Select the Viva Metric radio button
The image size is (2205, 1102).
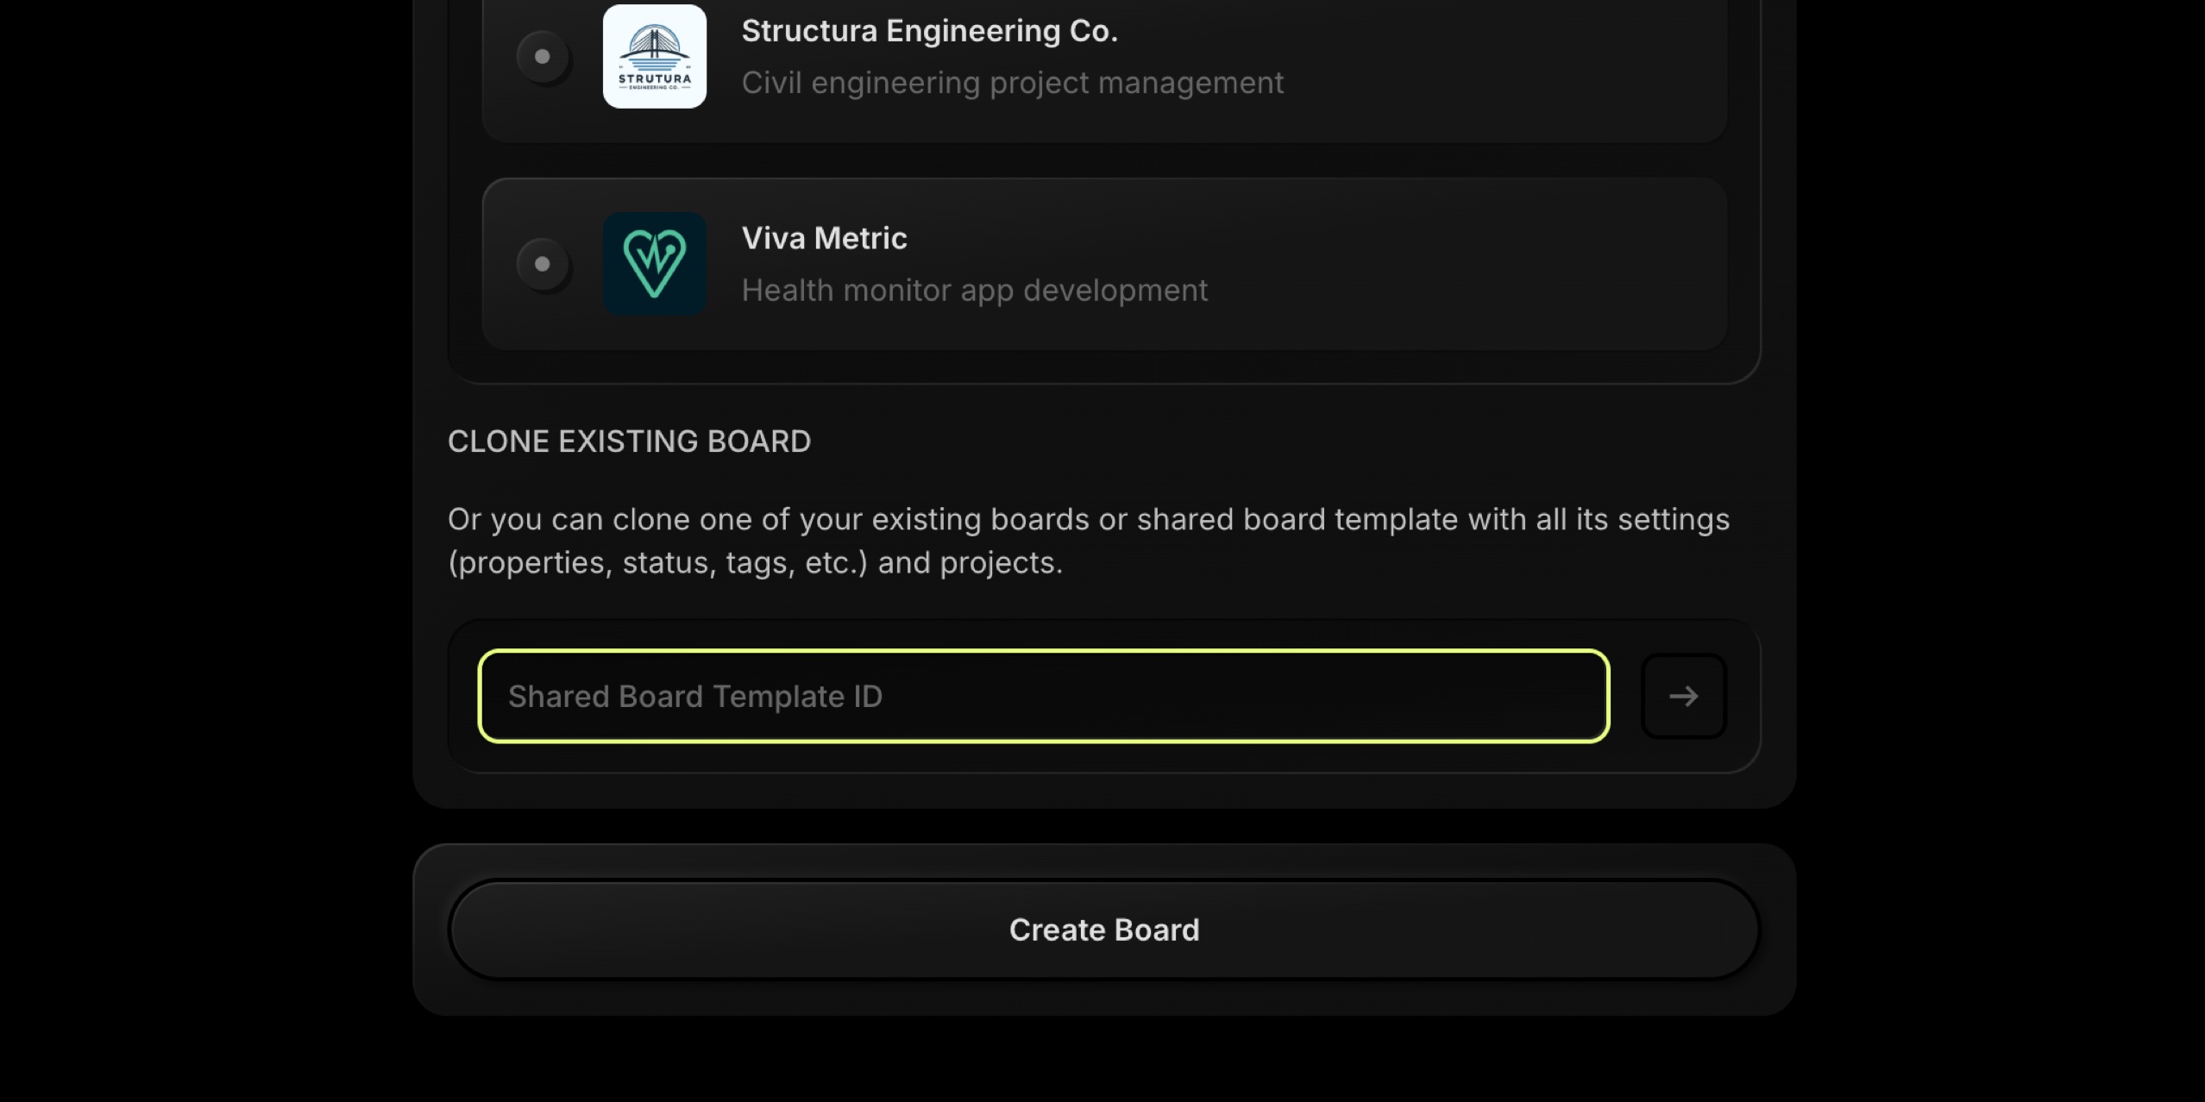coord(542,264)
